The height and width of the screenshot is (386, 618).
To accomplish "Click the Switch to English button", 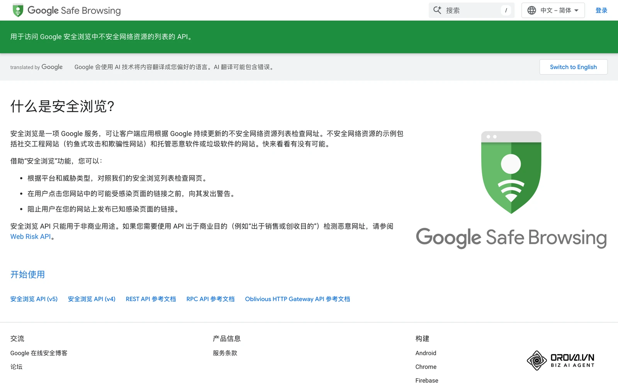I will pos(573,67).
